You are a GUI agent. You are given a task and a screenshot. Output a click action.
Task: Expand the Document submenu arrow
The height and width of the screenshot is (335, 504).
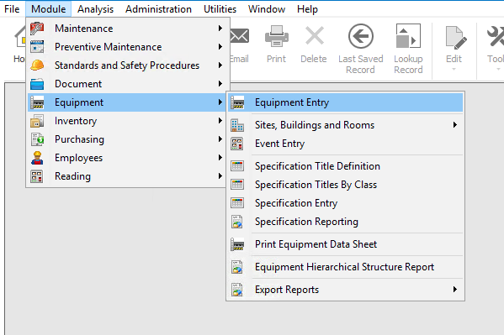pos(220,84)
